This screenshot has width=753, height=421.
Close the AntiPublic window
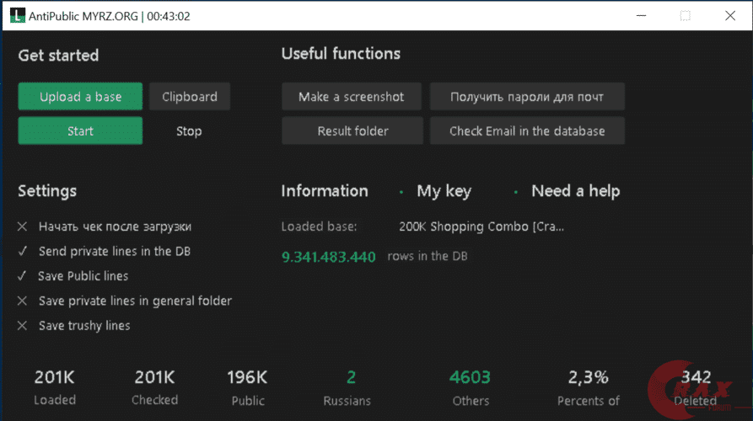[730, 15]
